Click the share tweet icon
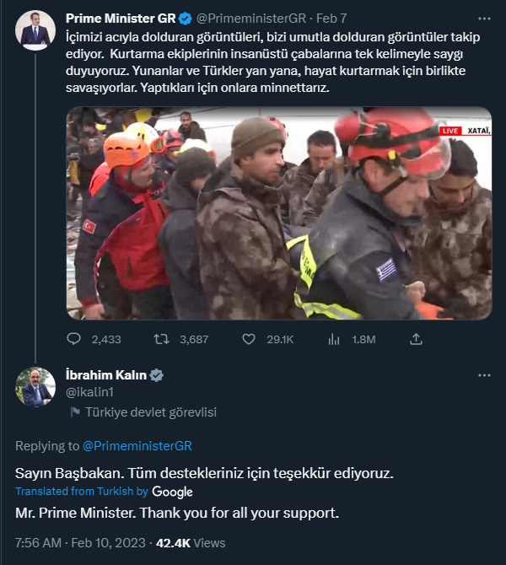 click(x=416, y=339)
